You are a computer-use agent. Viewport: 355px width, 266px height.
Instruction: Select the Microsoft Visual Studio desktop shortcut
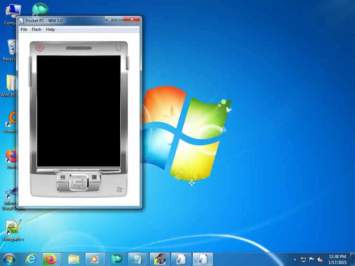[9, 199]
